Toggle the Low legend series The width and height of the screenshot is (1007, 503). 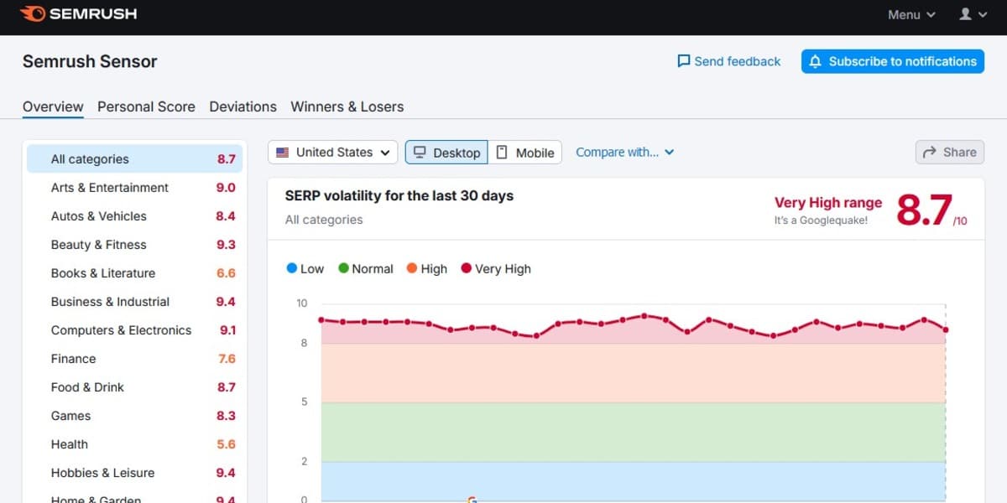[305, 268]
